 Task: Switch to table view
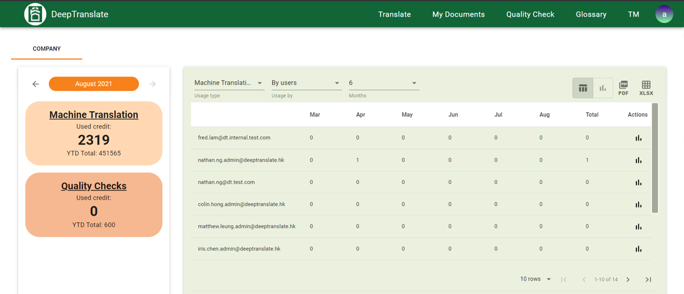point(583,88)
